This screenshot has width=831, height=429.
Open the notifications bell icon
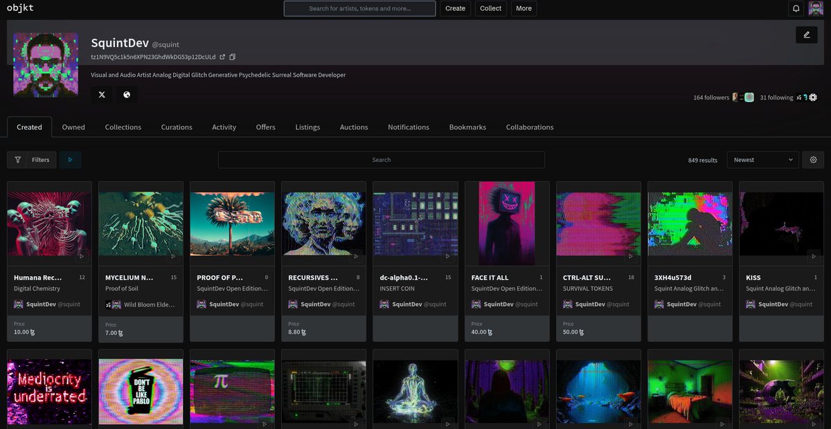tap(796, 8)
